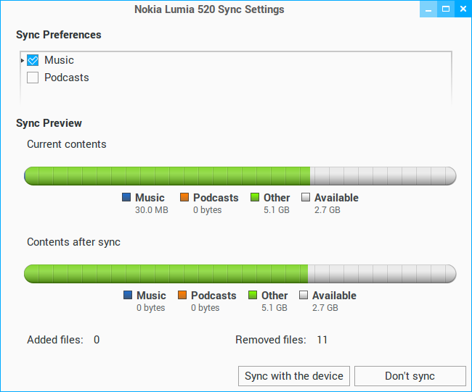Click orange Podcasts swatch under Contents after sync
The image size is (472, 392).
182,295
